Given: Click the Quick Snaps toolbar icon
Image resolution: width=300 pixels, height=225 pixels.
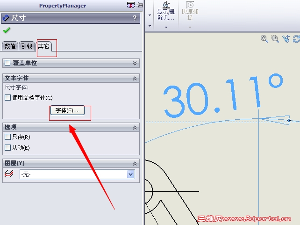Looking at the screenshot, I should (x=190, y=5).
